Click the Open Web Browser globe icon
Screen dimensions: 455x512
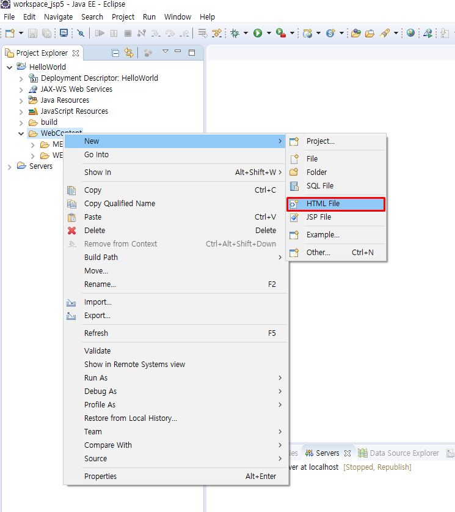point(410,32)
